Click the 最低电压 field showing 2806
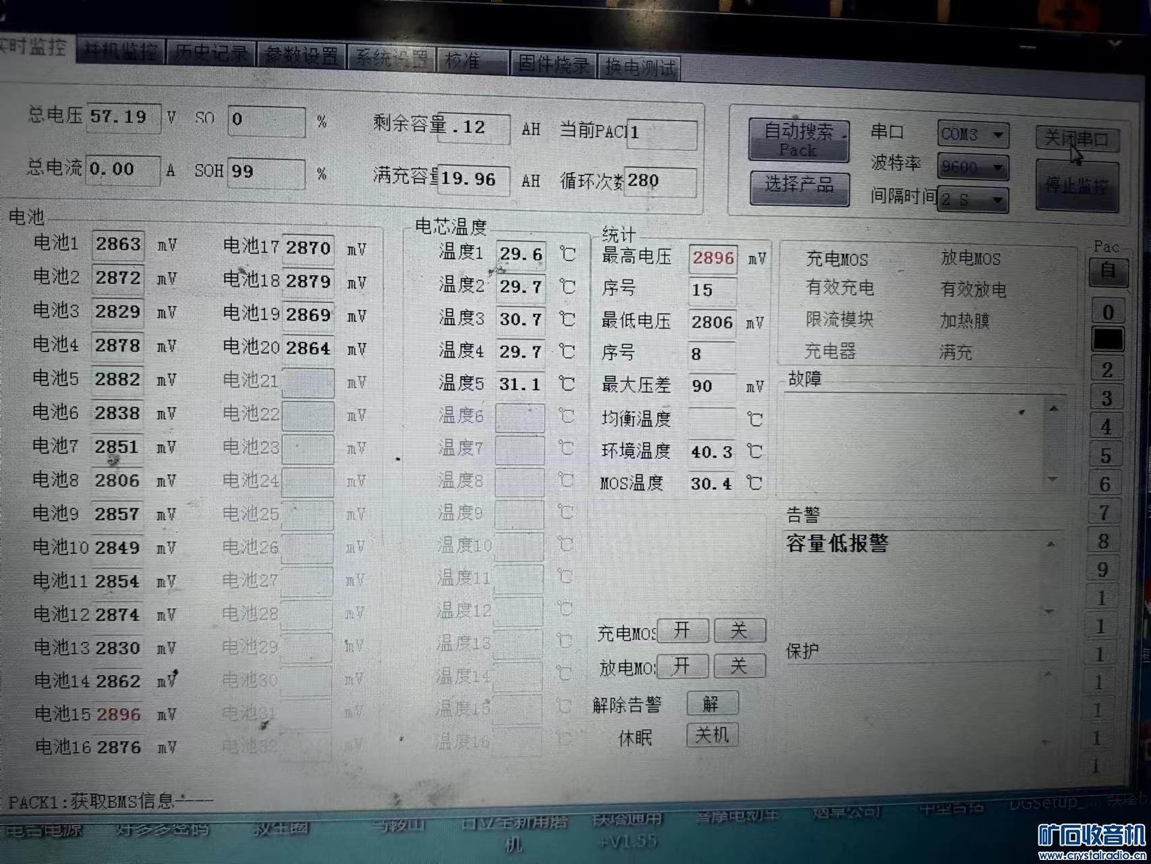 coord(712,323)
